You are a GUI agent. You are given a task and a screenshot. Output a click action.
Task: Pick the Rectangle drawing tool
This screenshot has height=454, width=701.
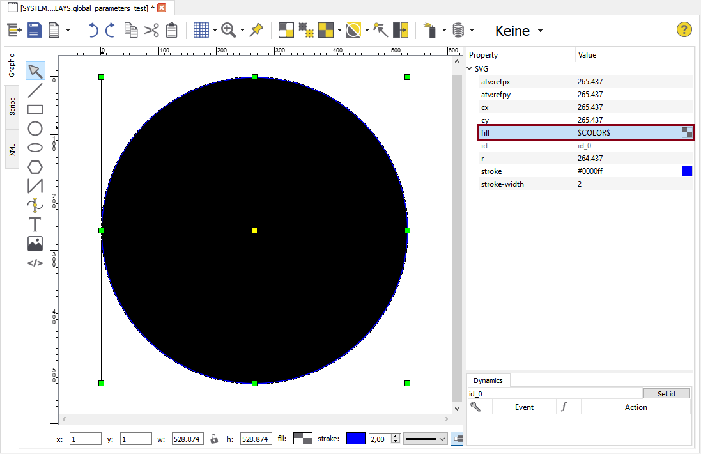click(x=35, y=109)
